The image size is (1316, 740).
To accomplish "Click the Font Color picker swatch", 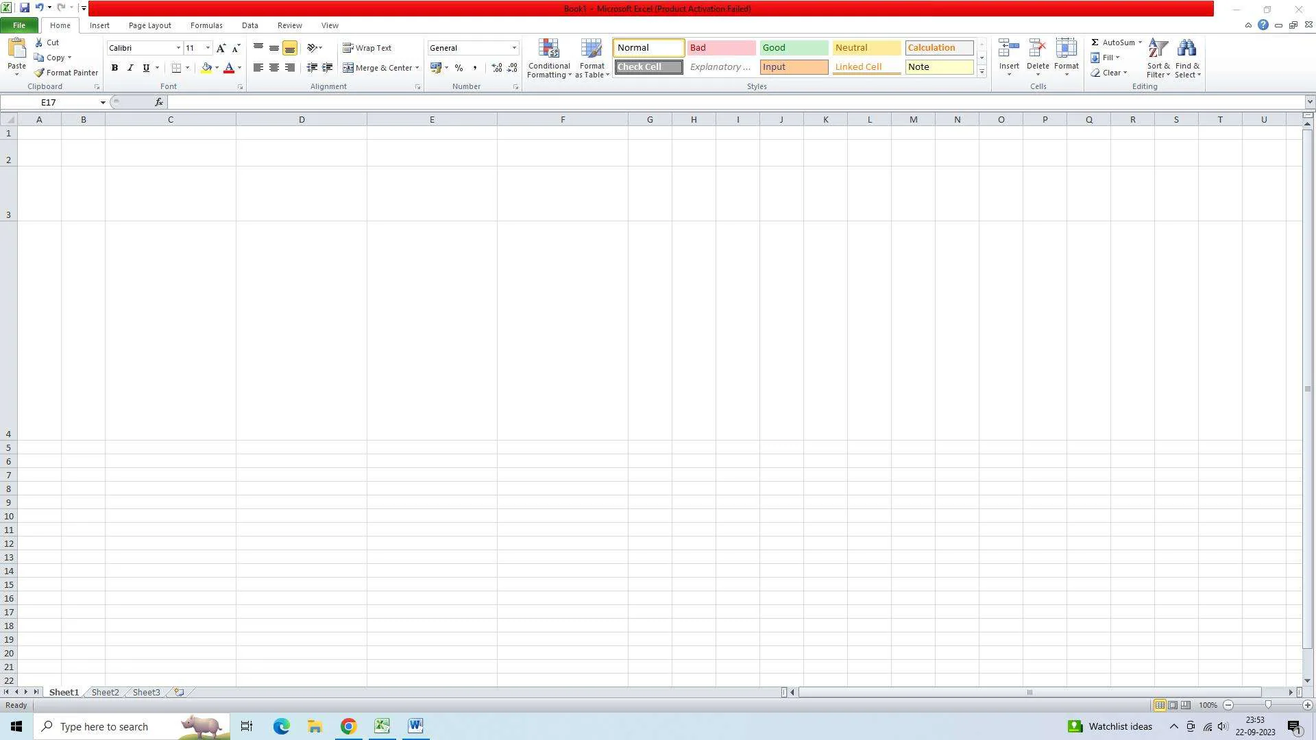I will point(229,68).
